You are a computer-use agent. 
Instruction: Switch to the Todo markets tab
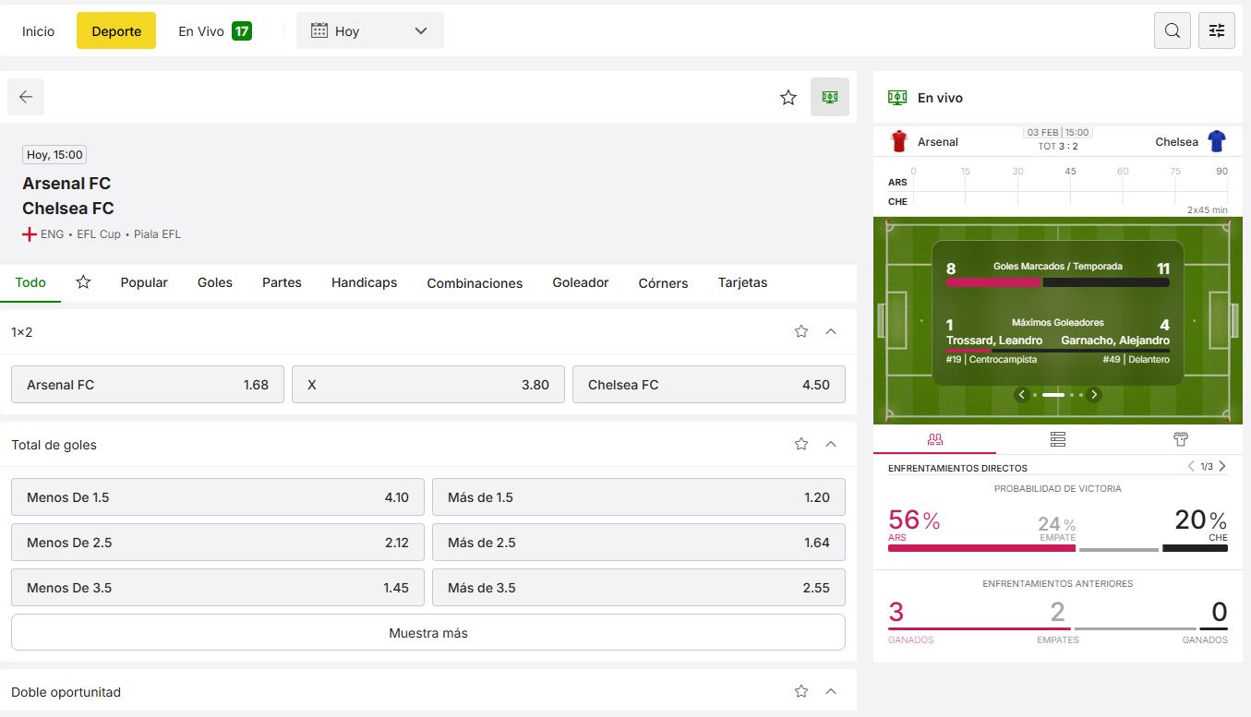click(30, 282)
